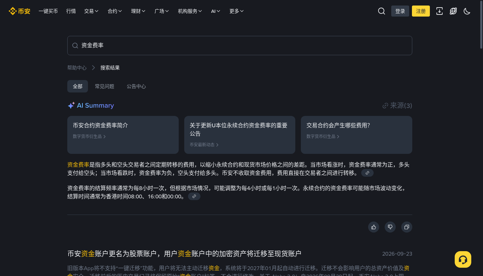The width and height of the screenshot is (483, 276).
Task: Expand the AI dropdown menu
Action: [x=216, y=11]
